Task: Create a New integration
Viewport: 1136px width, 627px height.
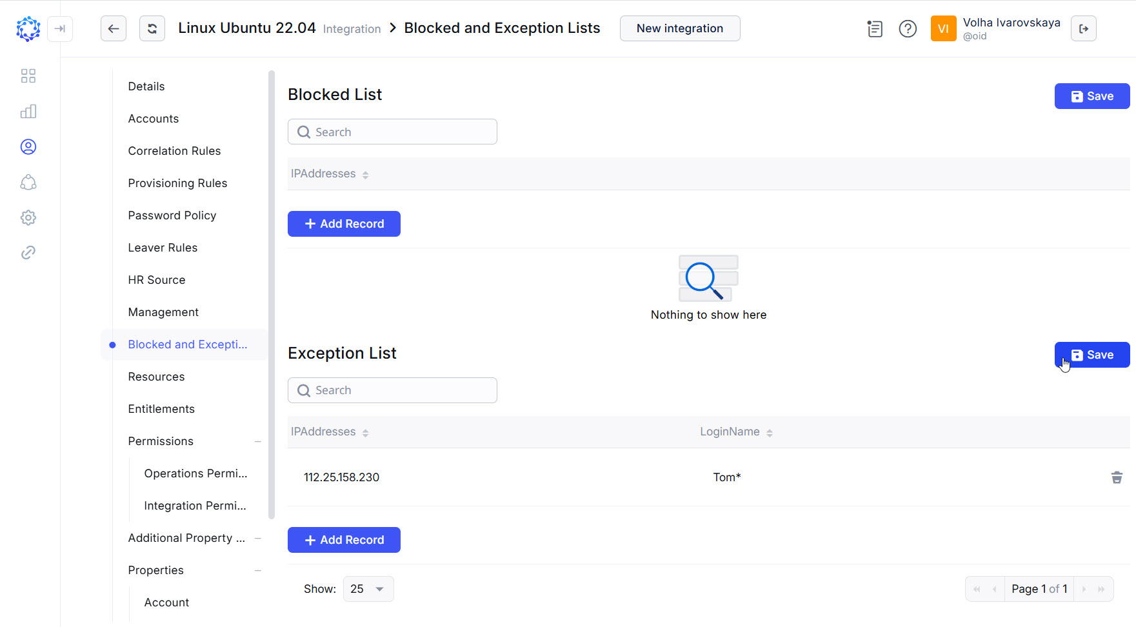Action: point(679,28)
